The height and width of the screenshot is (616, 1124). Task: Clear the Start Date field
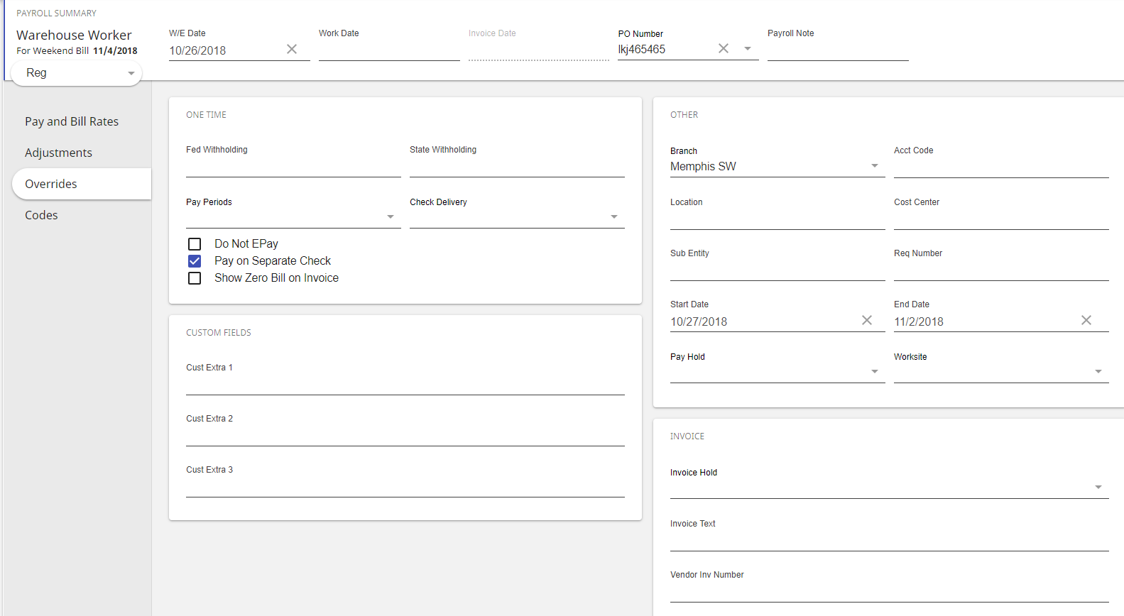coord(867,320)
